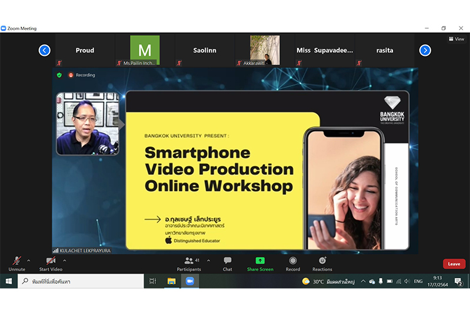
Task: Click Bangkok University logo on slide
Action: [x=392, y=110]
